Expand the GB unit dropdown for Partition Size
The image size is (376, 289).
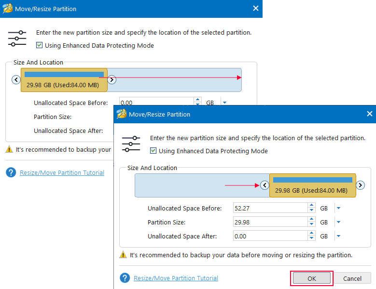pyautogui.click(x=338, y=223)
